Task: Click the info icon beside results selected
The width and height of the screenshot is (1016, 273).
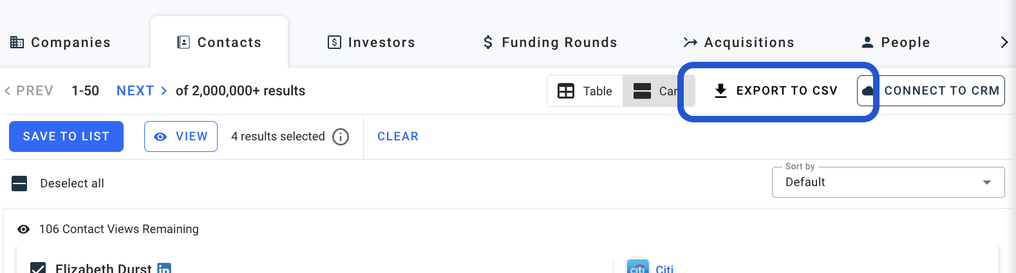Action: tap(341, 136)
